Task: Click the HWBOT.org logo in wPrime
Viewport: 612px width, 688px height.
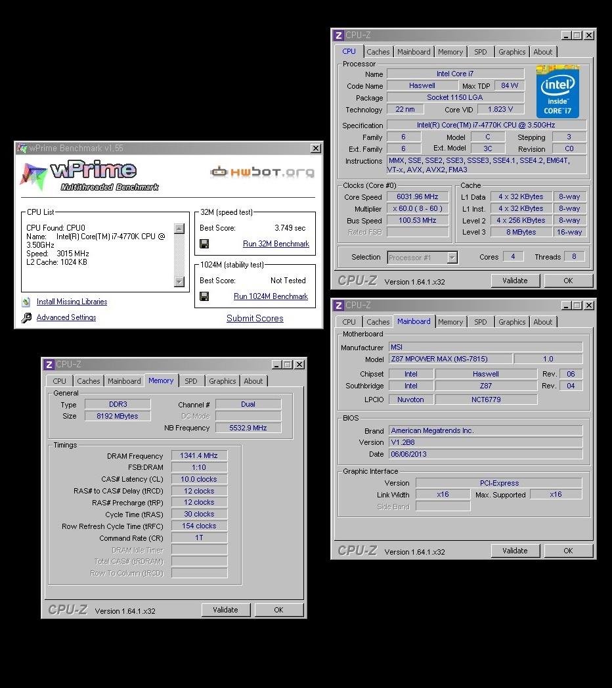Action: point(263,172)
